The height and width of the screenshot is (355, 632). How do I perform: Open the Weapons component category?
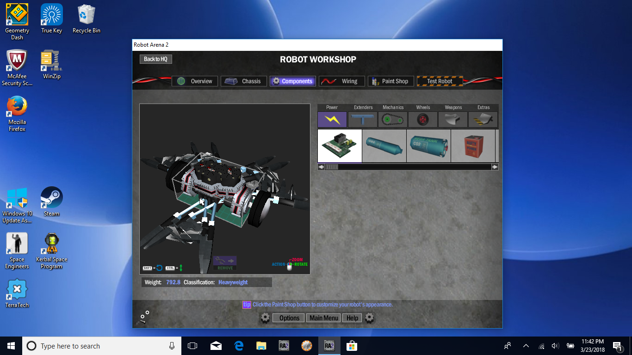453,120
